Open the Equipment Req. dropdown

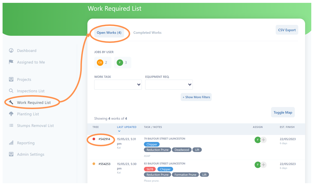(x=169, y=85)
